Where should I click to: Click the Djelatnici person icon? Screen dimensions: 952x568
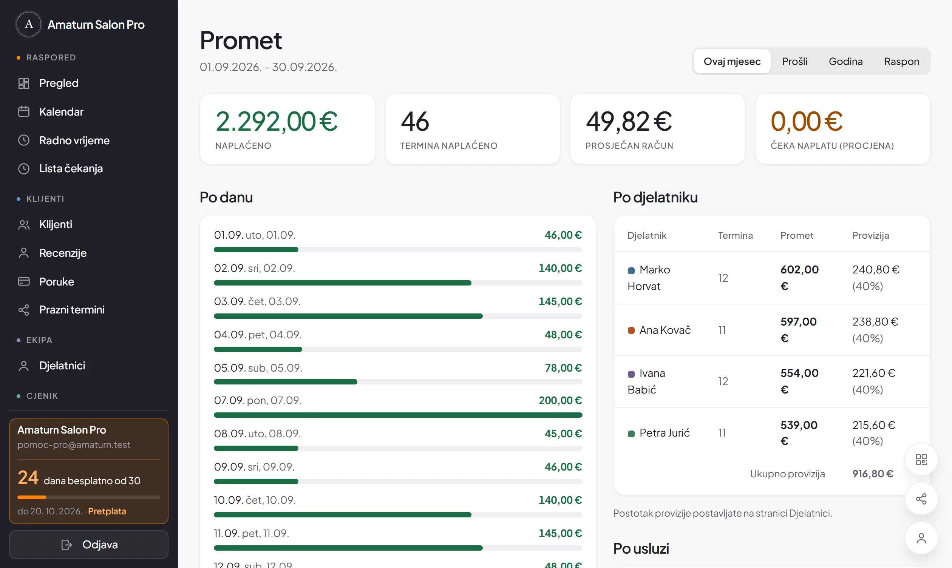24,366
